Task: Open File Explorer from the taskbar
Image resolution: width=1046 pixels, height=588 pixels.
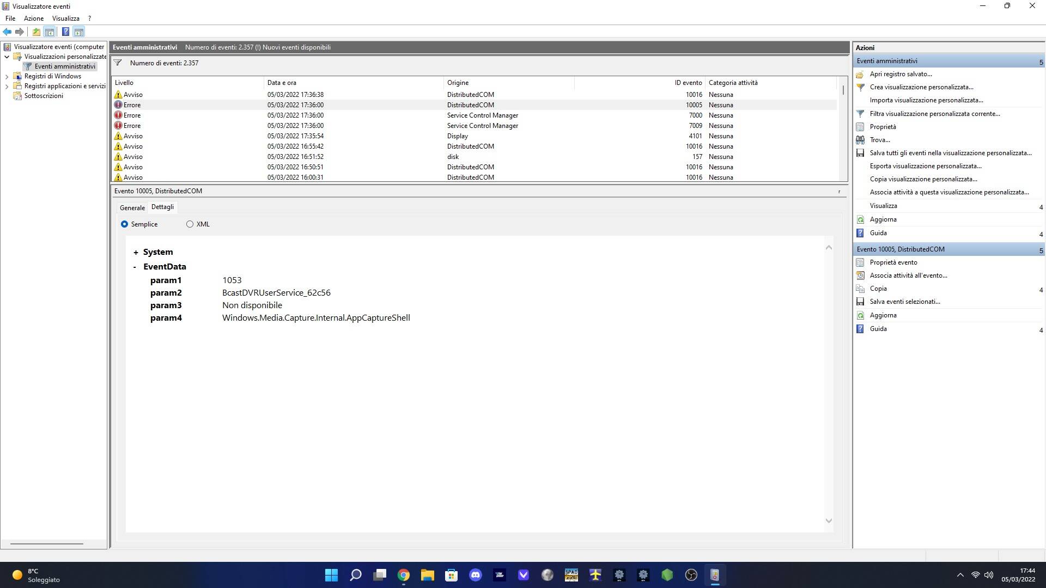Action: 428,575
